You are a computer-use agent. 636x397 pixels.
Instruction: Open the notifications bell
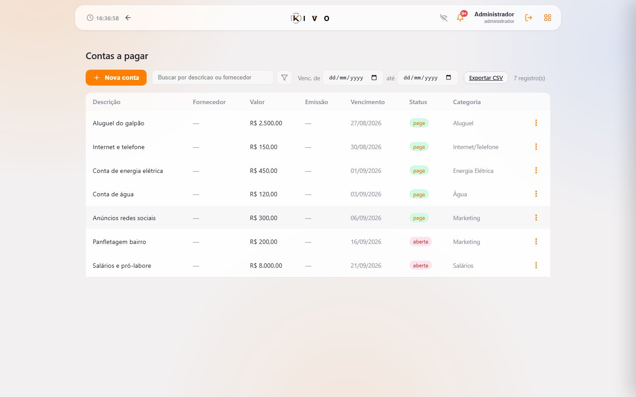(460, 18)
